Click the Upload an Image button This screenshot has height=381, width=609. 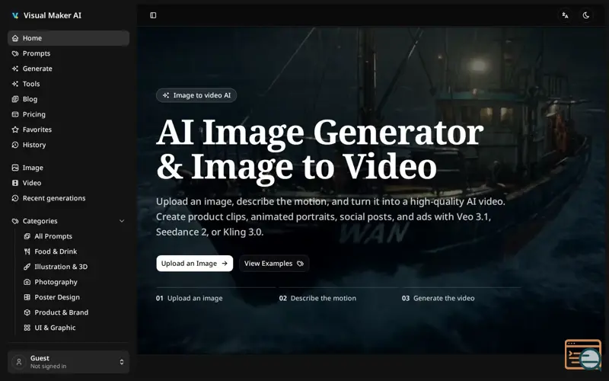[195, 263]
